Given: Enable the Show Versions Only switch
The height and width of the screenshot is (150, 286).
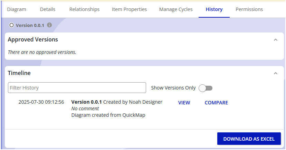Looking at the screenshot, I should point(206,88).
